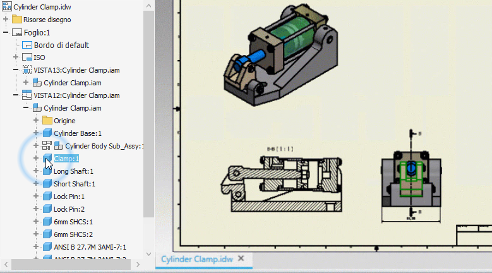This screenshot has width=492, height=273.
Task: Select the isometric shaded view on sheet
Action: coord(280,55)
